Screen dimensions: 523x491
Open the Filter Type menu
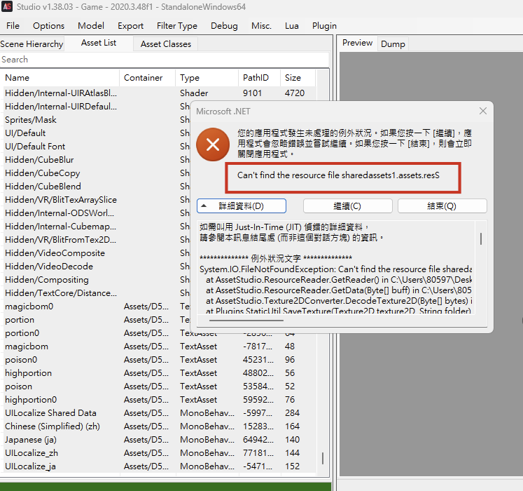[176, 26]
